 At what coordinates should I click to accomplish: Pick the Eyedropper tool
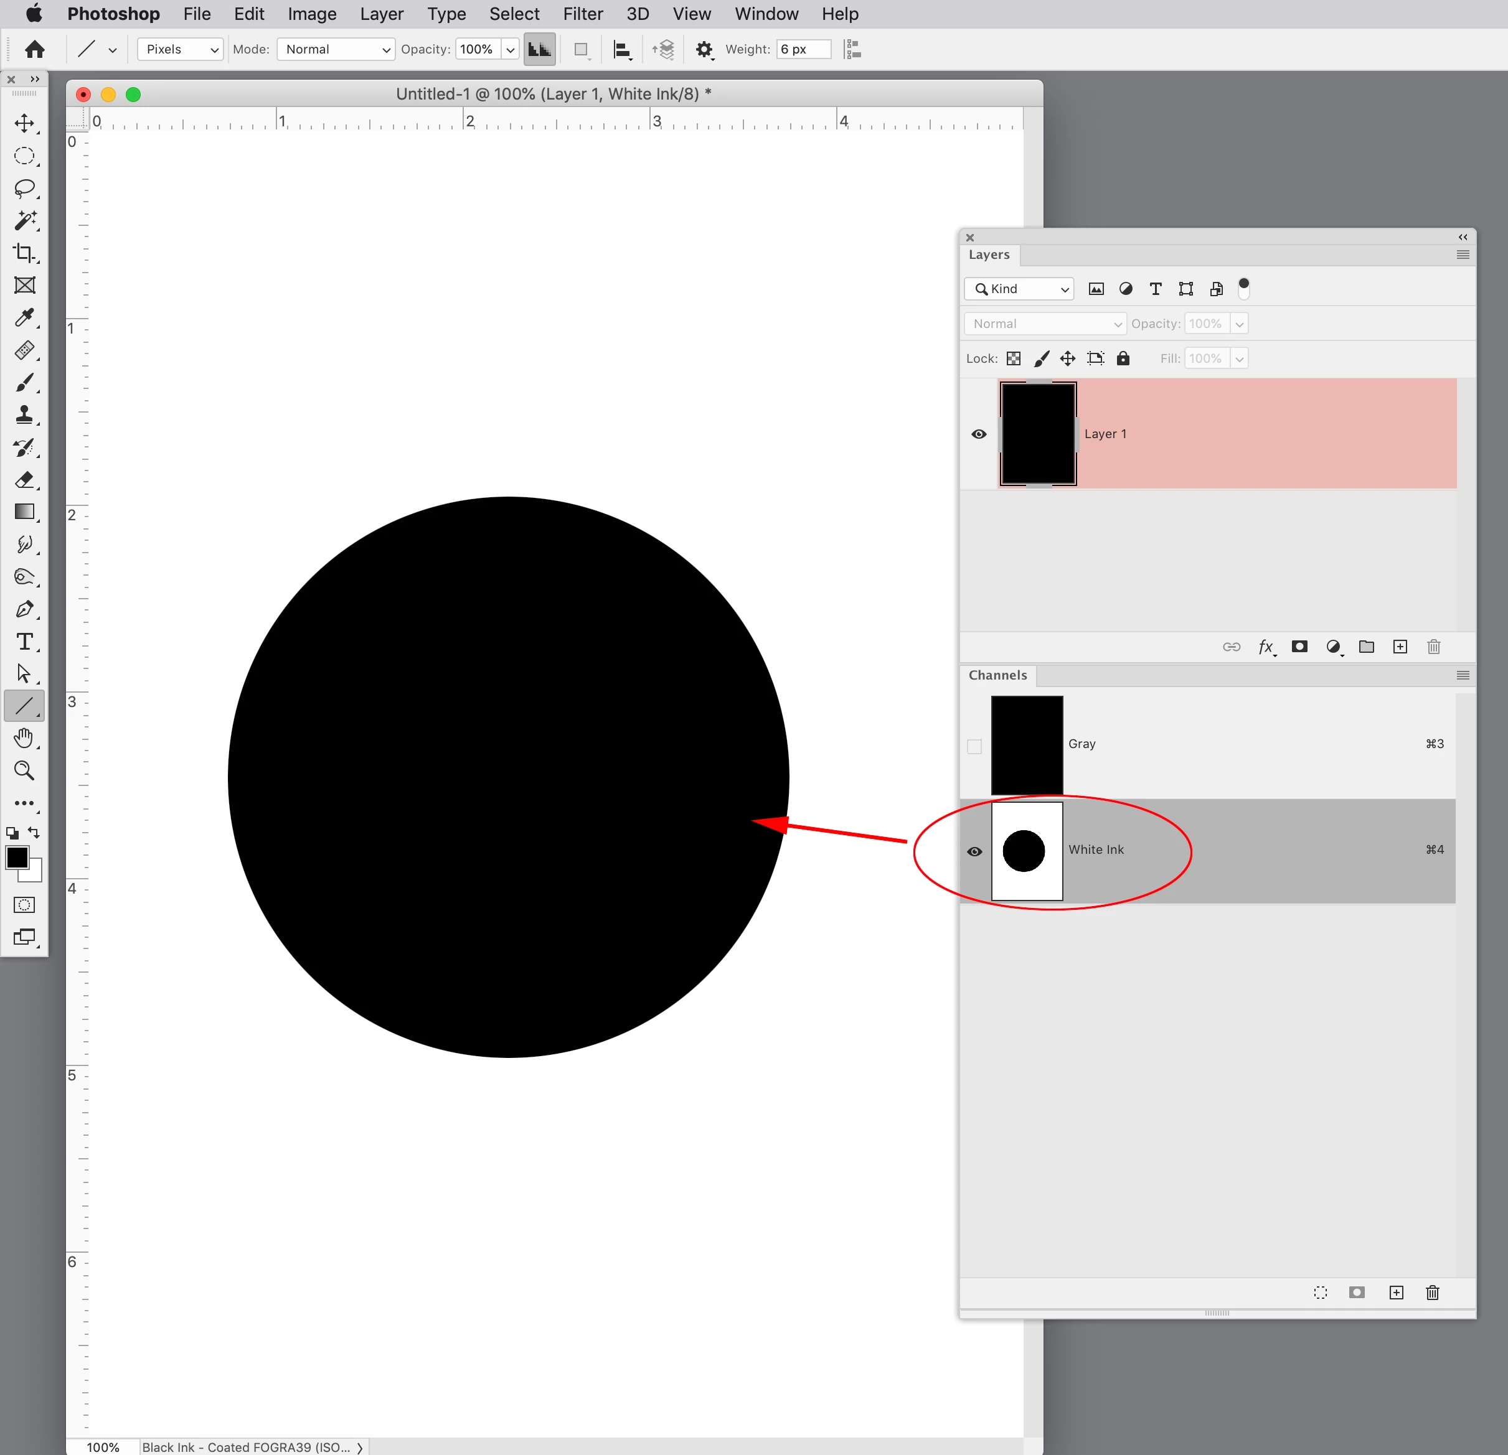[x=25, y=317]
